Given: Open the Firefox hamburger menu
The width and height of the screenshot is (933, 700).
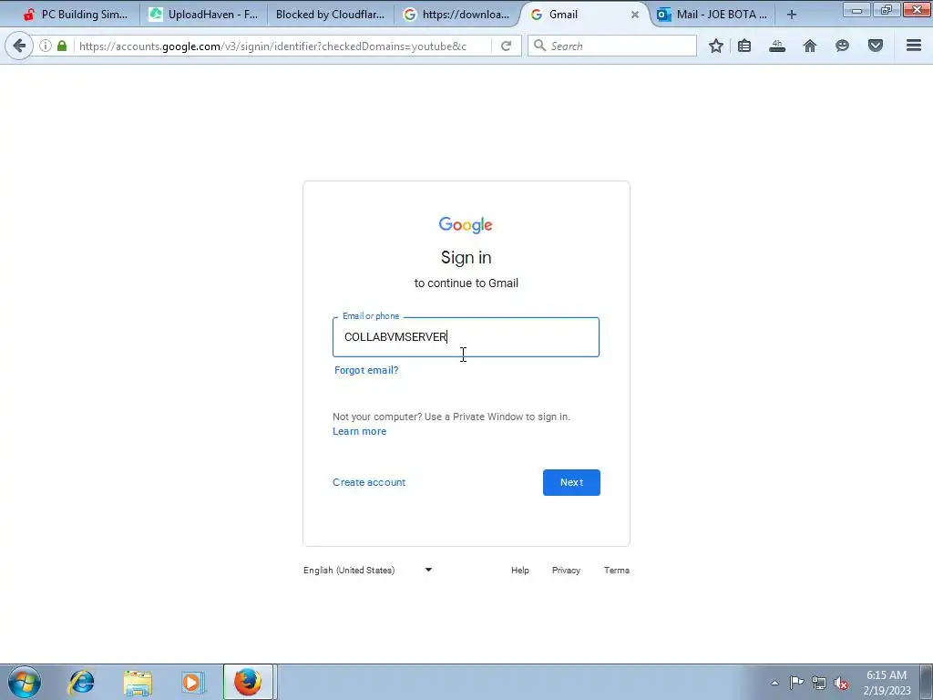Looking at the screenshot, I should (x=914, y=46).
